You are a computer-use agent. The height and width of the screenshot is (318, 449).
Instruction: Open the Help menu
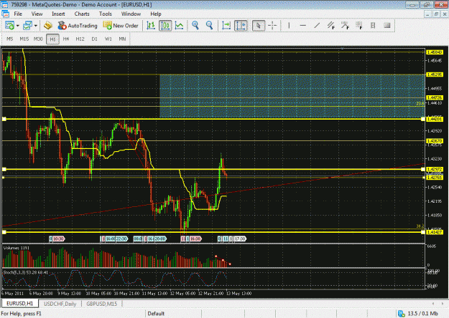point(156,14)
